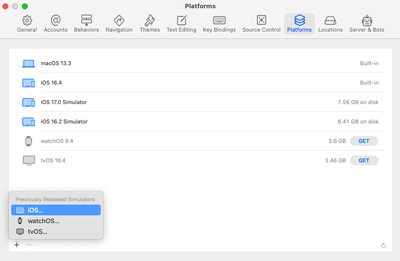Select the iOS 16.2 Simulator row label

coord(64,122)
